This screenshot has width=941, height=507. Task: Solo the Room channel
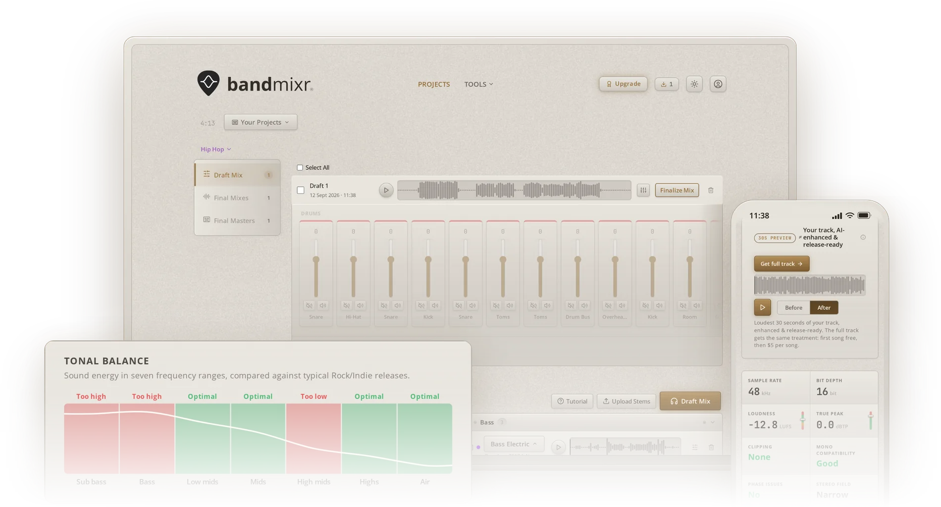[x=697, y=305]
